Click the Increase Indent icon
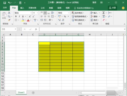Screen dimensions: 127x96 click(x=45, y=20)
